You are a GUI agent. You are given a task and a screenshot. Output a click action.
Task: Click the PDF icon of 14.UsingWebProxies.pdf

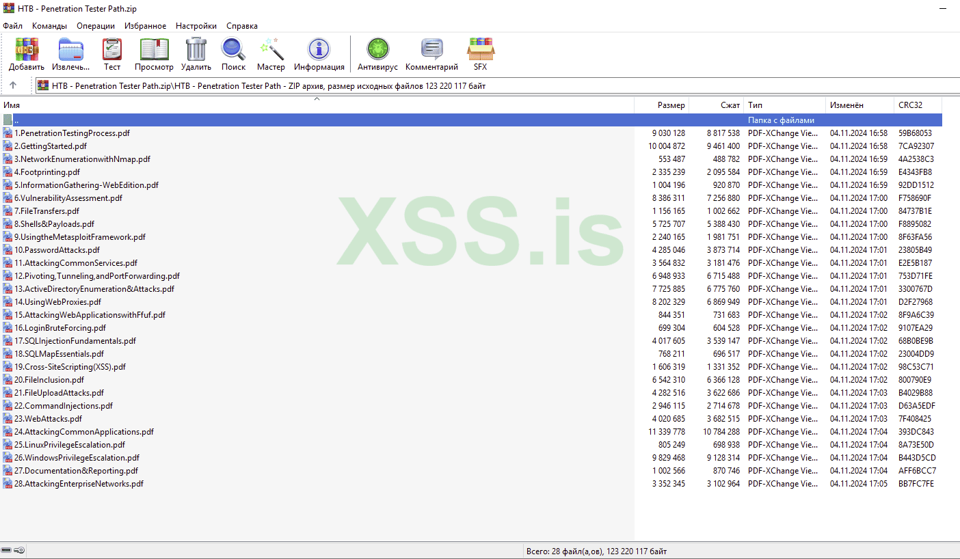coord(8,302)
